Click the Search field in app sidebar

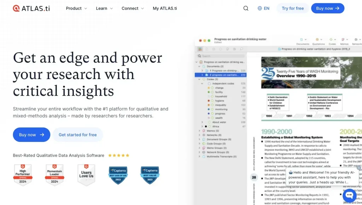point(221,56)
